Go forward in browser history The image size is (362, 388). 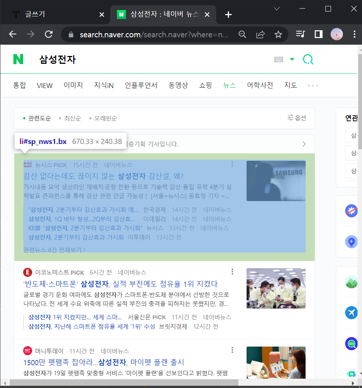pos(31,34)
